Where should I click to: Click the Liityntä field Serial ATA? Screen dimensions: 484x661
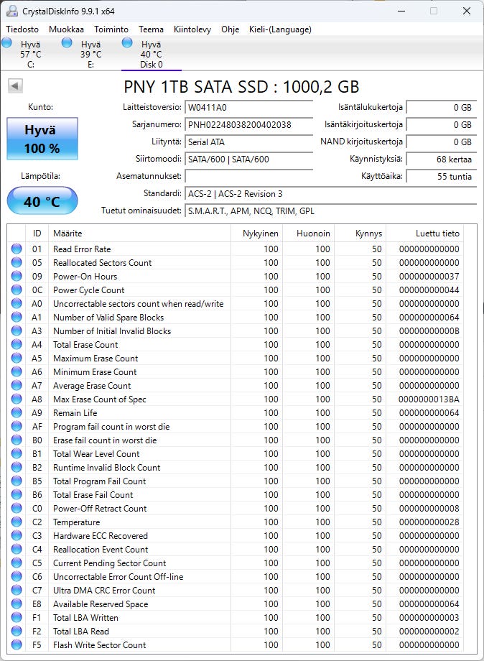248,142
